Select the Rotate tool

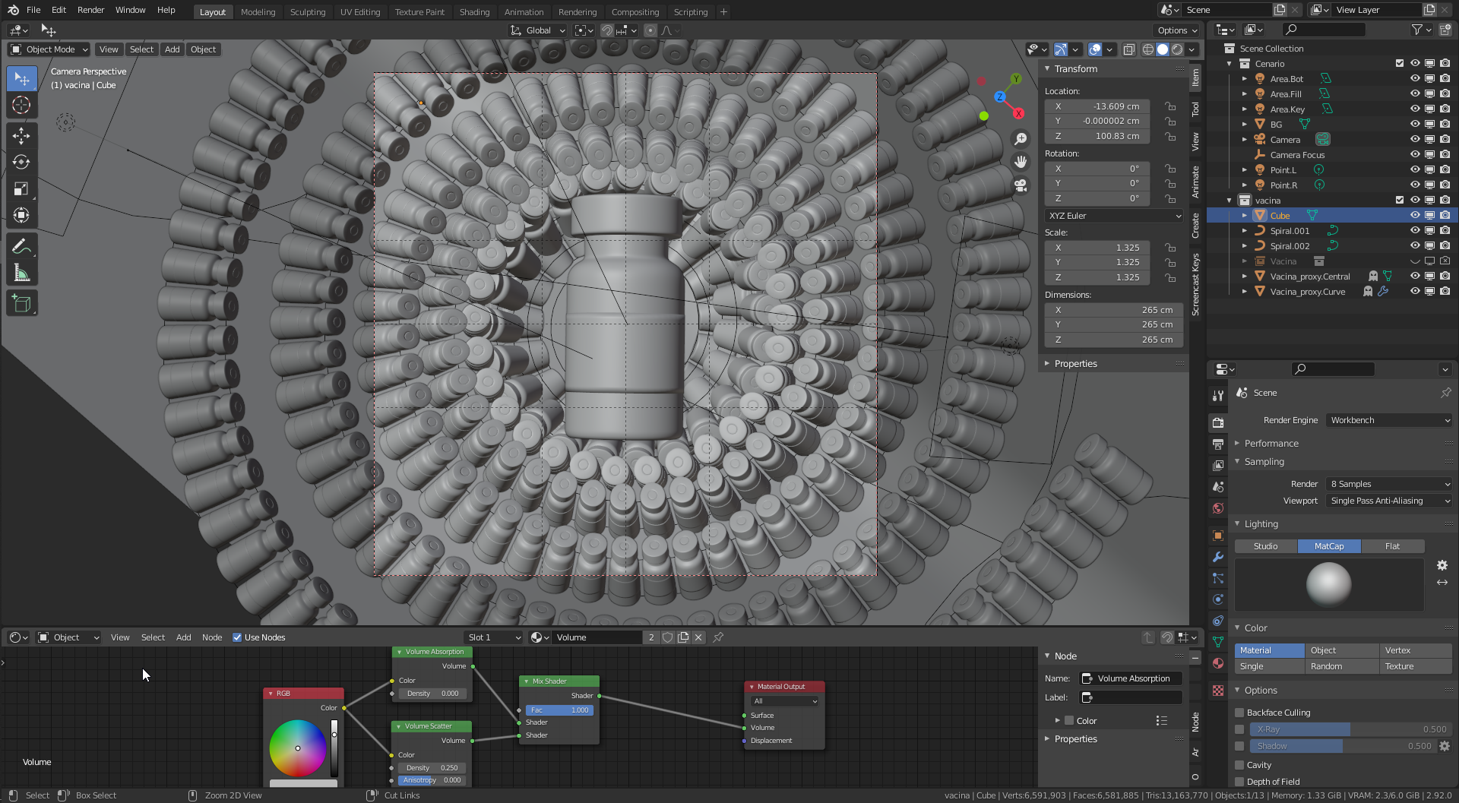click(x=21, y=163)
